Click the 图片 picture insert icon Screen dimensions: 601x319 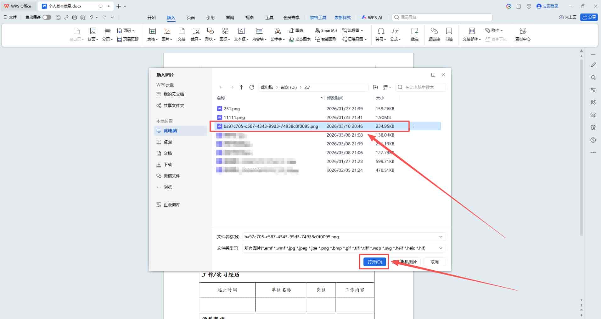[167, 31]
